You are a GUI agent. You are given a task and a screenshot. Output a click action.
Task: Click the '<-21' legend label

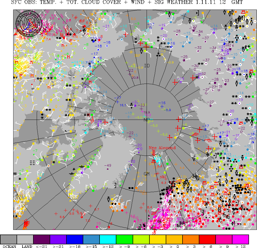click(42, 246)
